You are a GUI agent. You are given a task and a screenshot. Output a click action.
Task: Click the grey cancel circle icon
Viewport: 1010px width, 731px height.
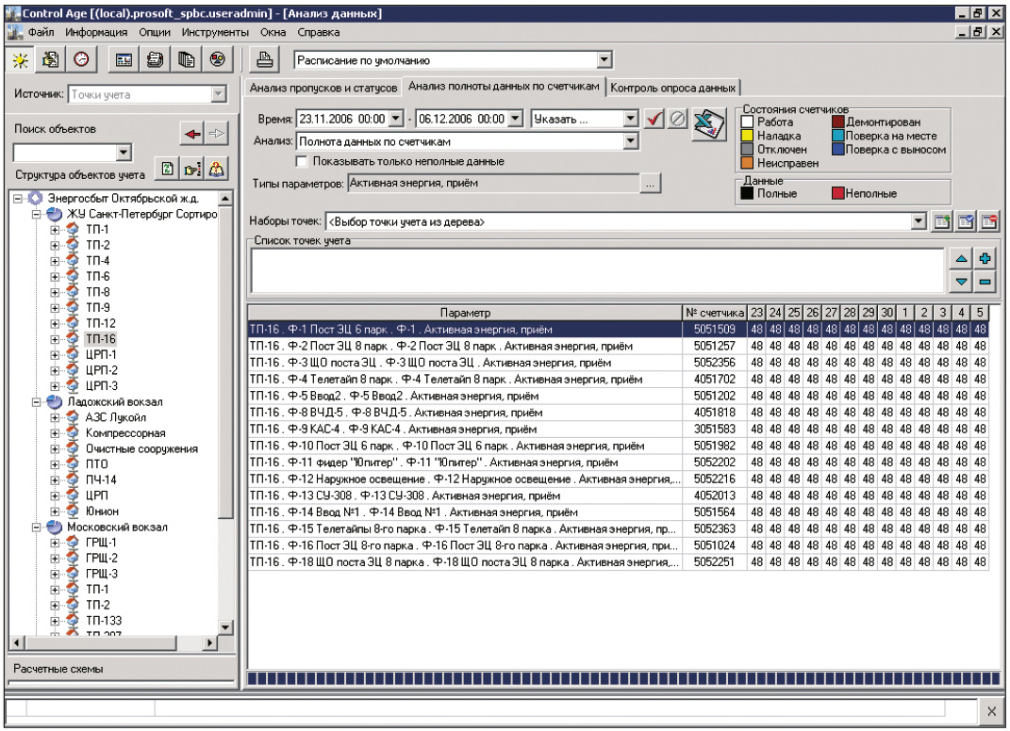tap(677, 119)
